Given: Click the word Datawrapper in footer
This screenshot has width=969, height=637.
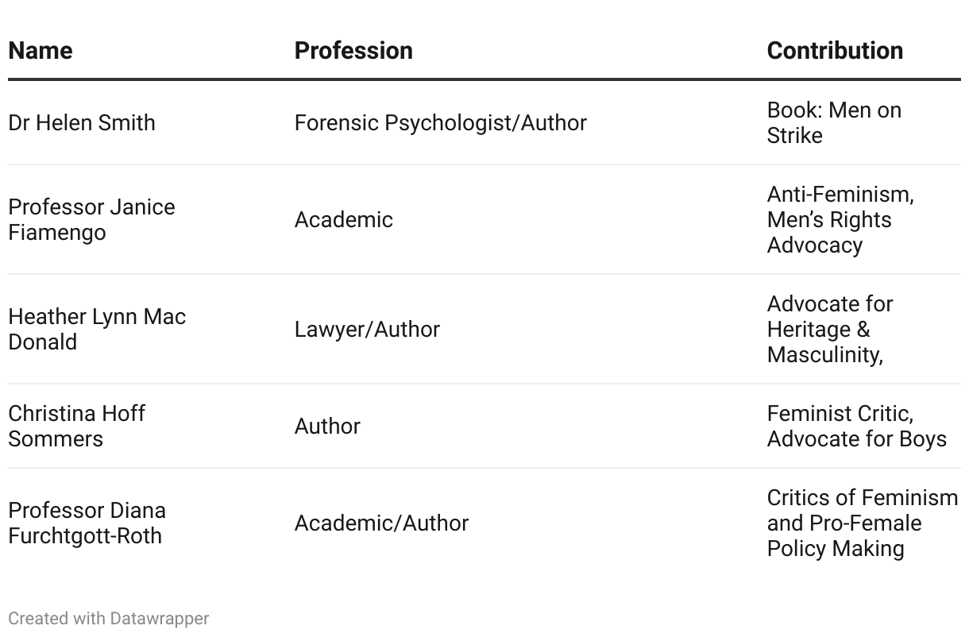Looking at the screenshot, I should click(160, 618).
